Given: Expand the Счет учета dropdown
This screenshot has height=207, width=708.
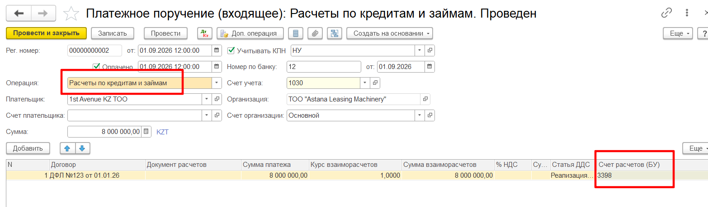Looking at the screenshot, I should 365,83.
